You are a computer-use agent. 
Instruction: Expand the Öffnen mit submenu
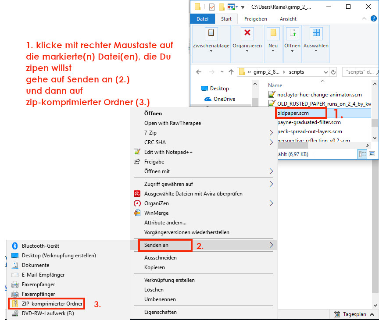(x=271, y=171)
